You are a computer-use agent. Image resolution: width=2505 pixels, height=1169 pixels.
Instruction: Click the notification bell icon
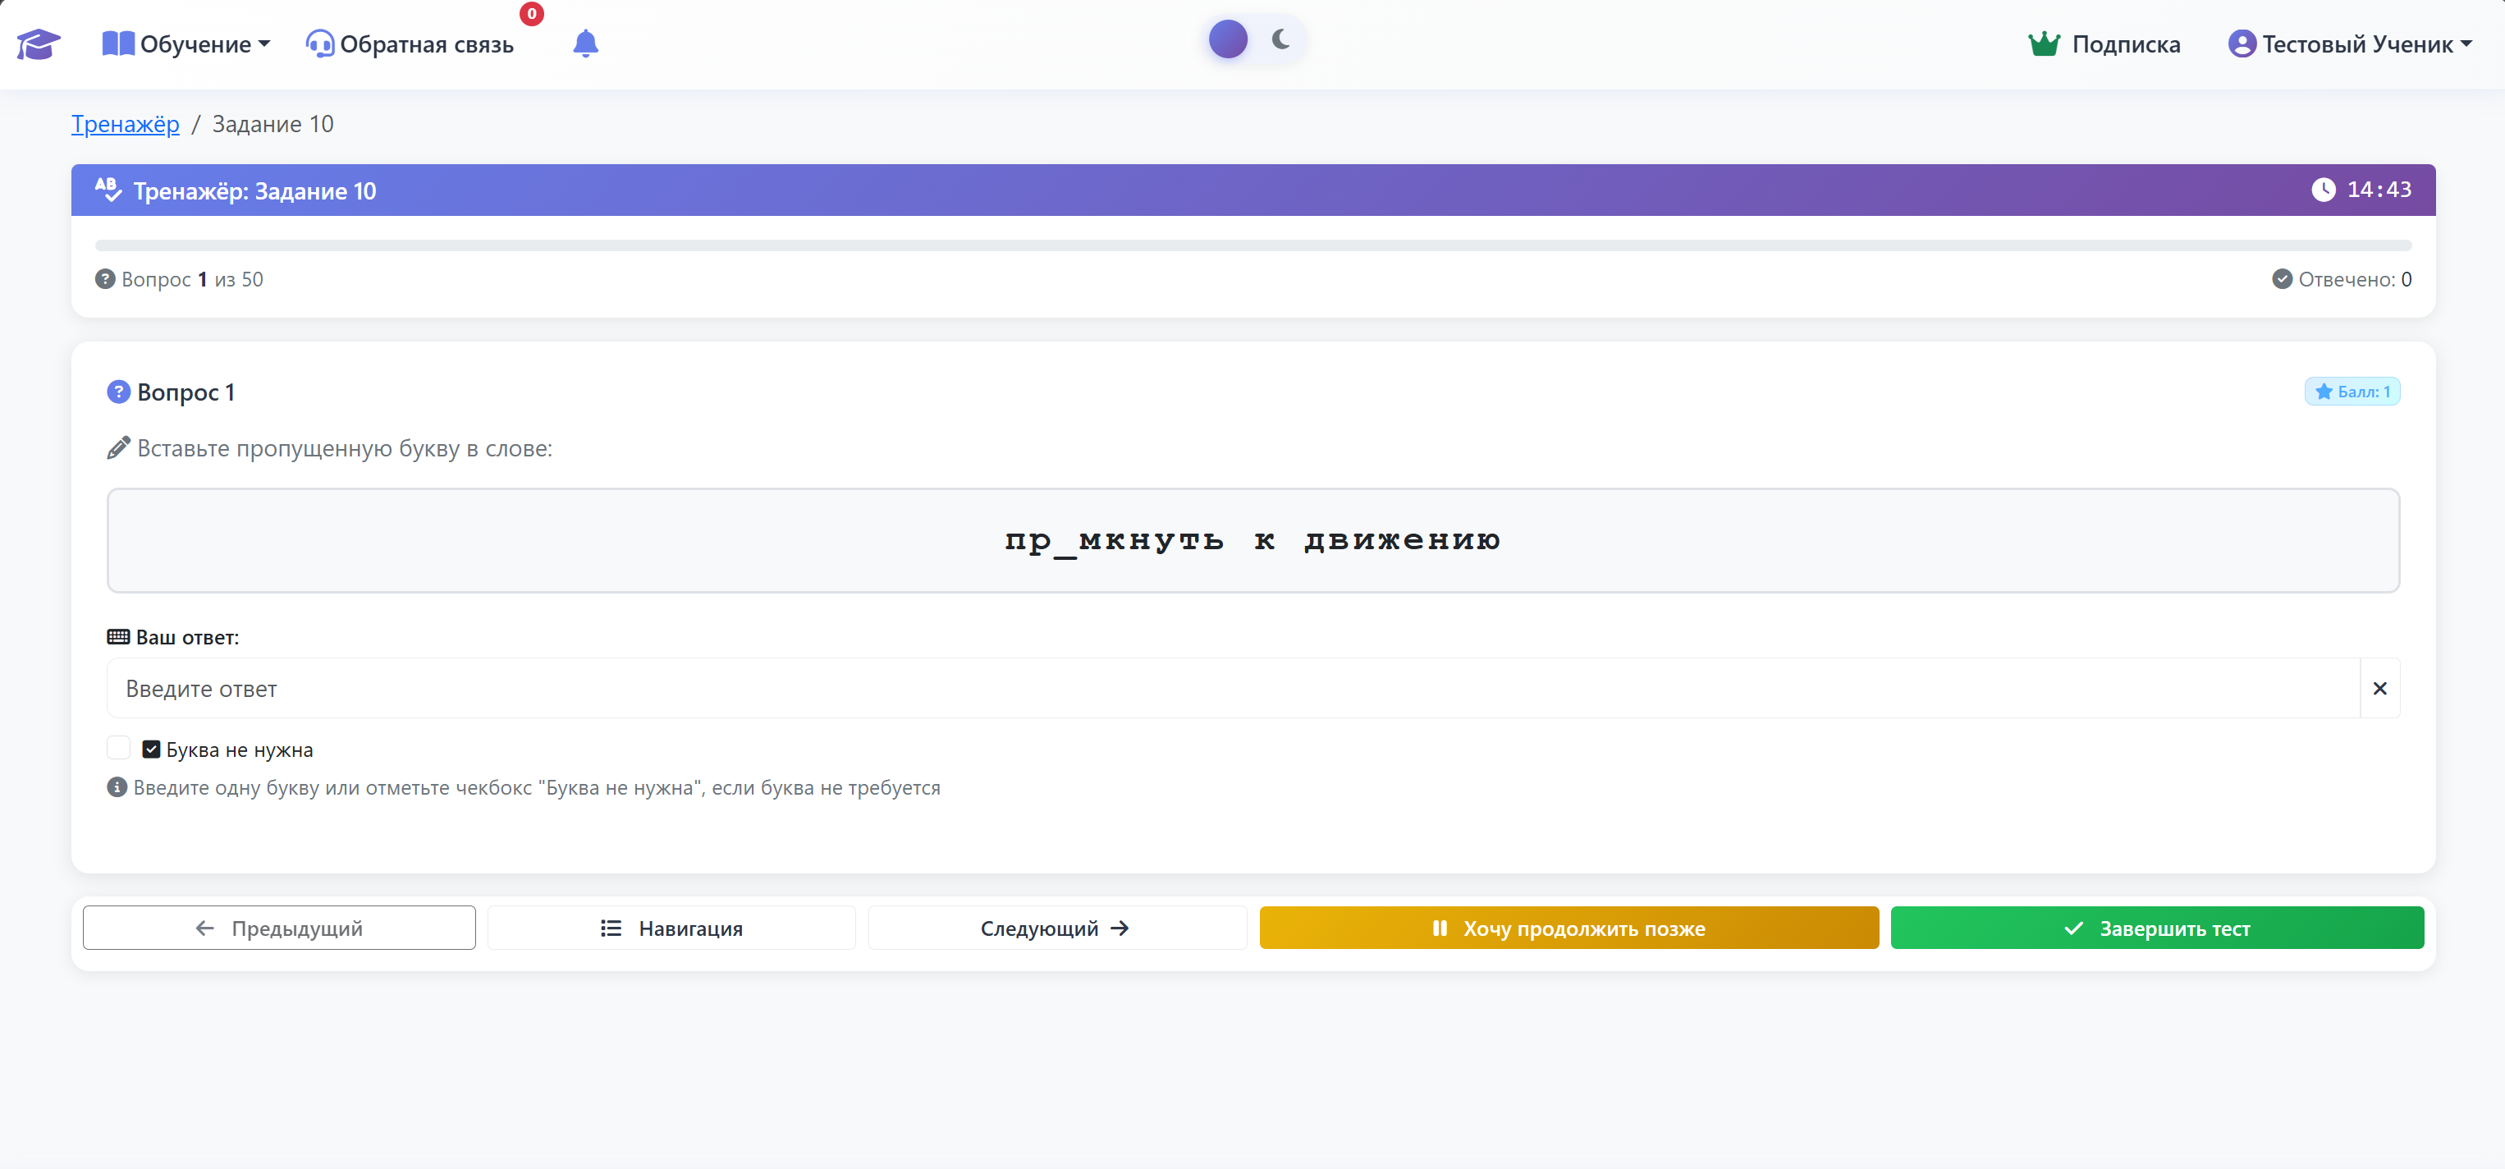tap(585, 44)
